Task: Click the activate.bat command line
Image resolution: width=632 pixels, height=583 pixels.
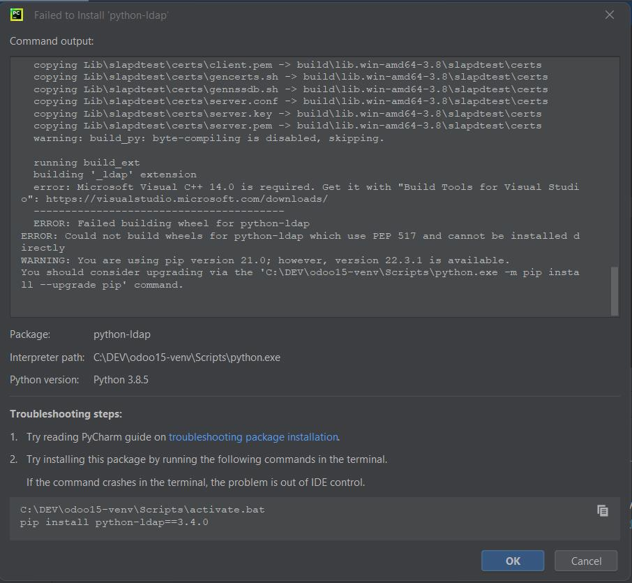Action: [142, 510]
